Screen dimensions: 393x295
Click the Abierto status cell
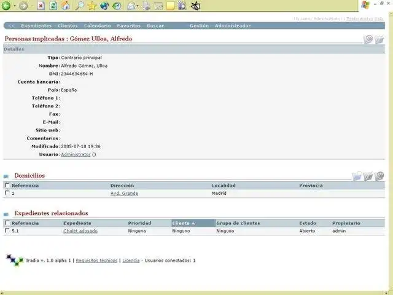[307, 231]
